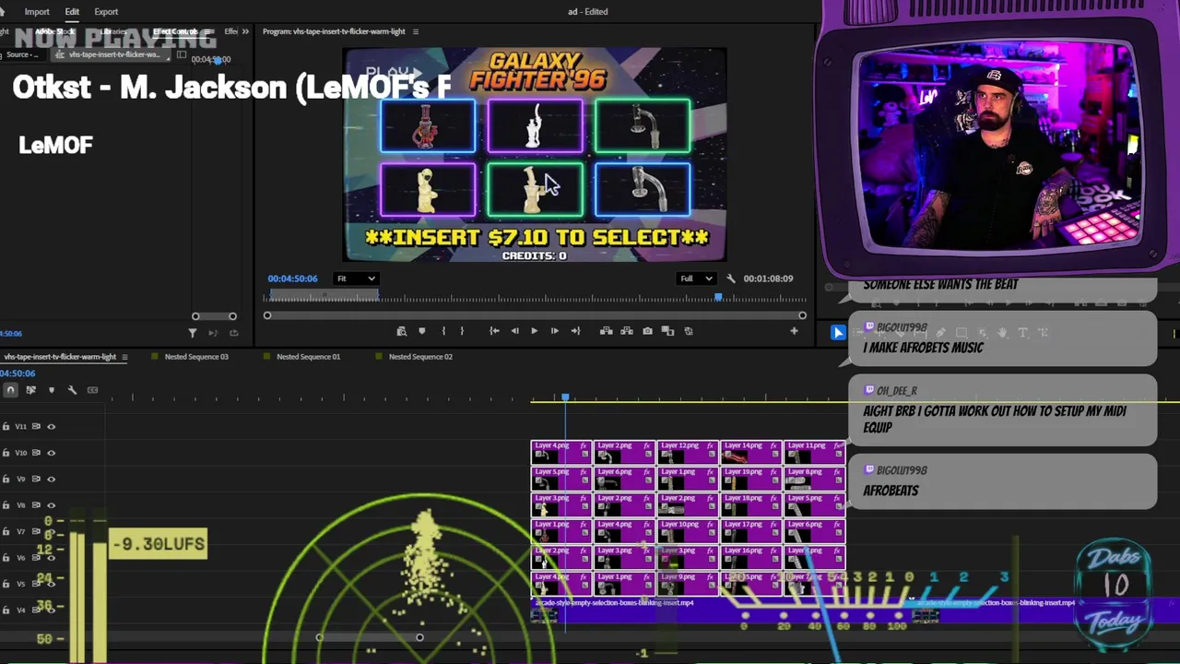Viewport: 1180px width, 664px height.
Task: Select the Layer 11.png clip
Action: [x=813, y=452]
